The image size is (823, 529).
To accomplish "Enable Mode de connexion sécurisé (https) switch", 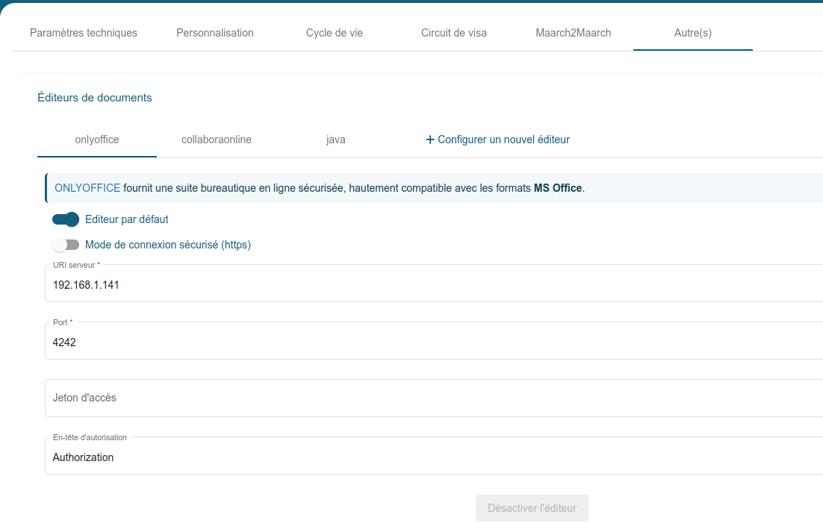I will click(66, 245).
